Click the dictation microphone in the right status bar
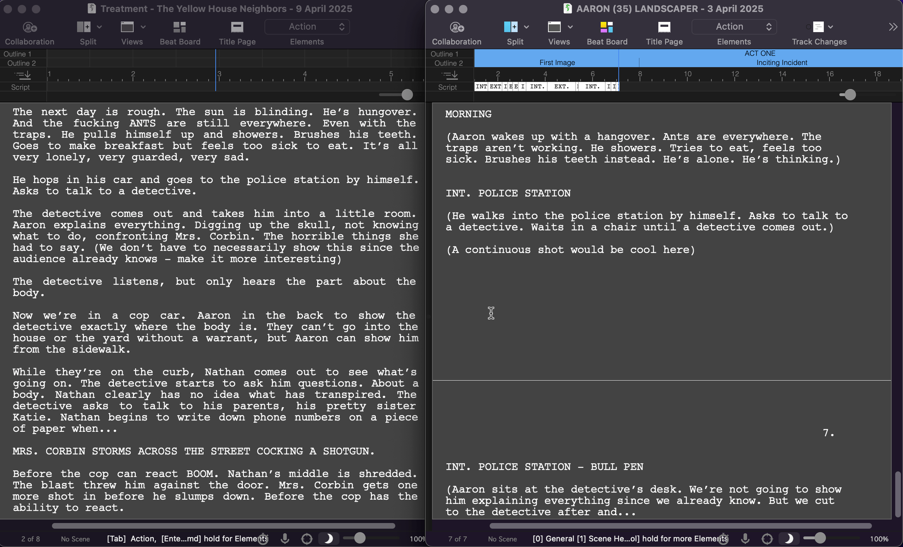This screenshot has width=903, height=547. (x=745, y=538)
